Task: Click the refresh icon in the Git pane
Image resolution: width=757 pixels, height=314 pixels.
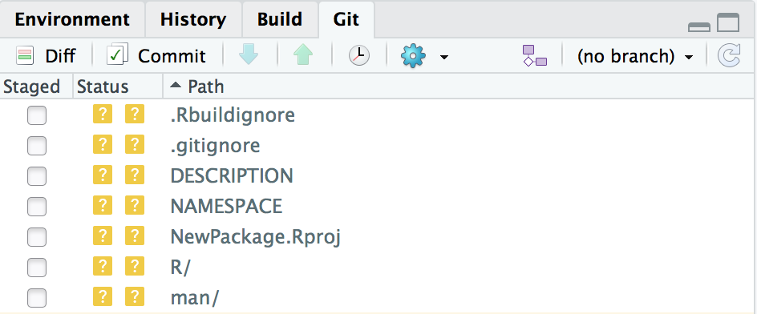Action: point(729,55)
